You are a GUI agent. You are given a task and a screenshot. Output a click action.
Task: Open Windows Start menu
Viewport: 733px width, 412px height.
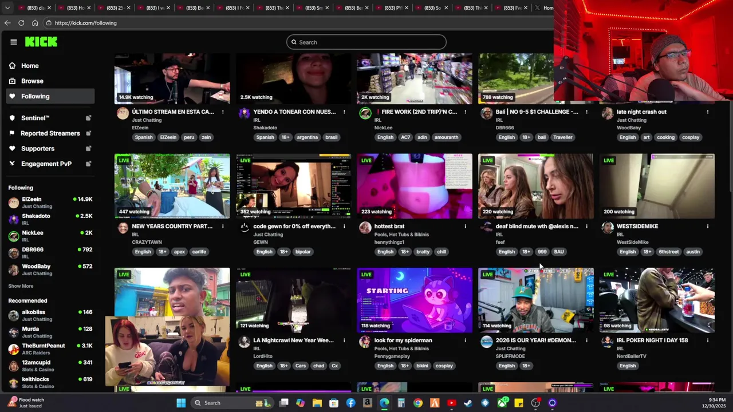(x=181, y=403)
